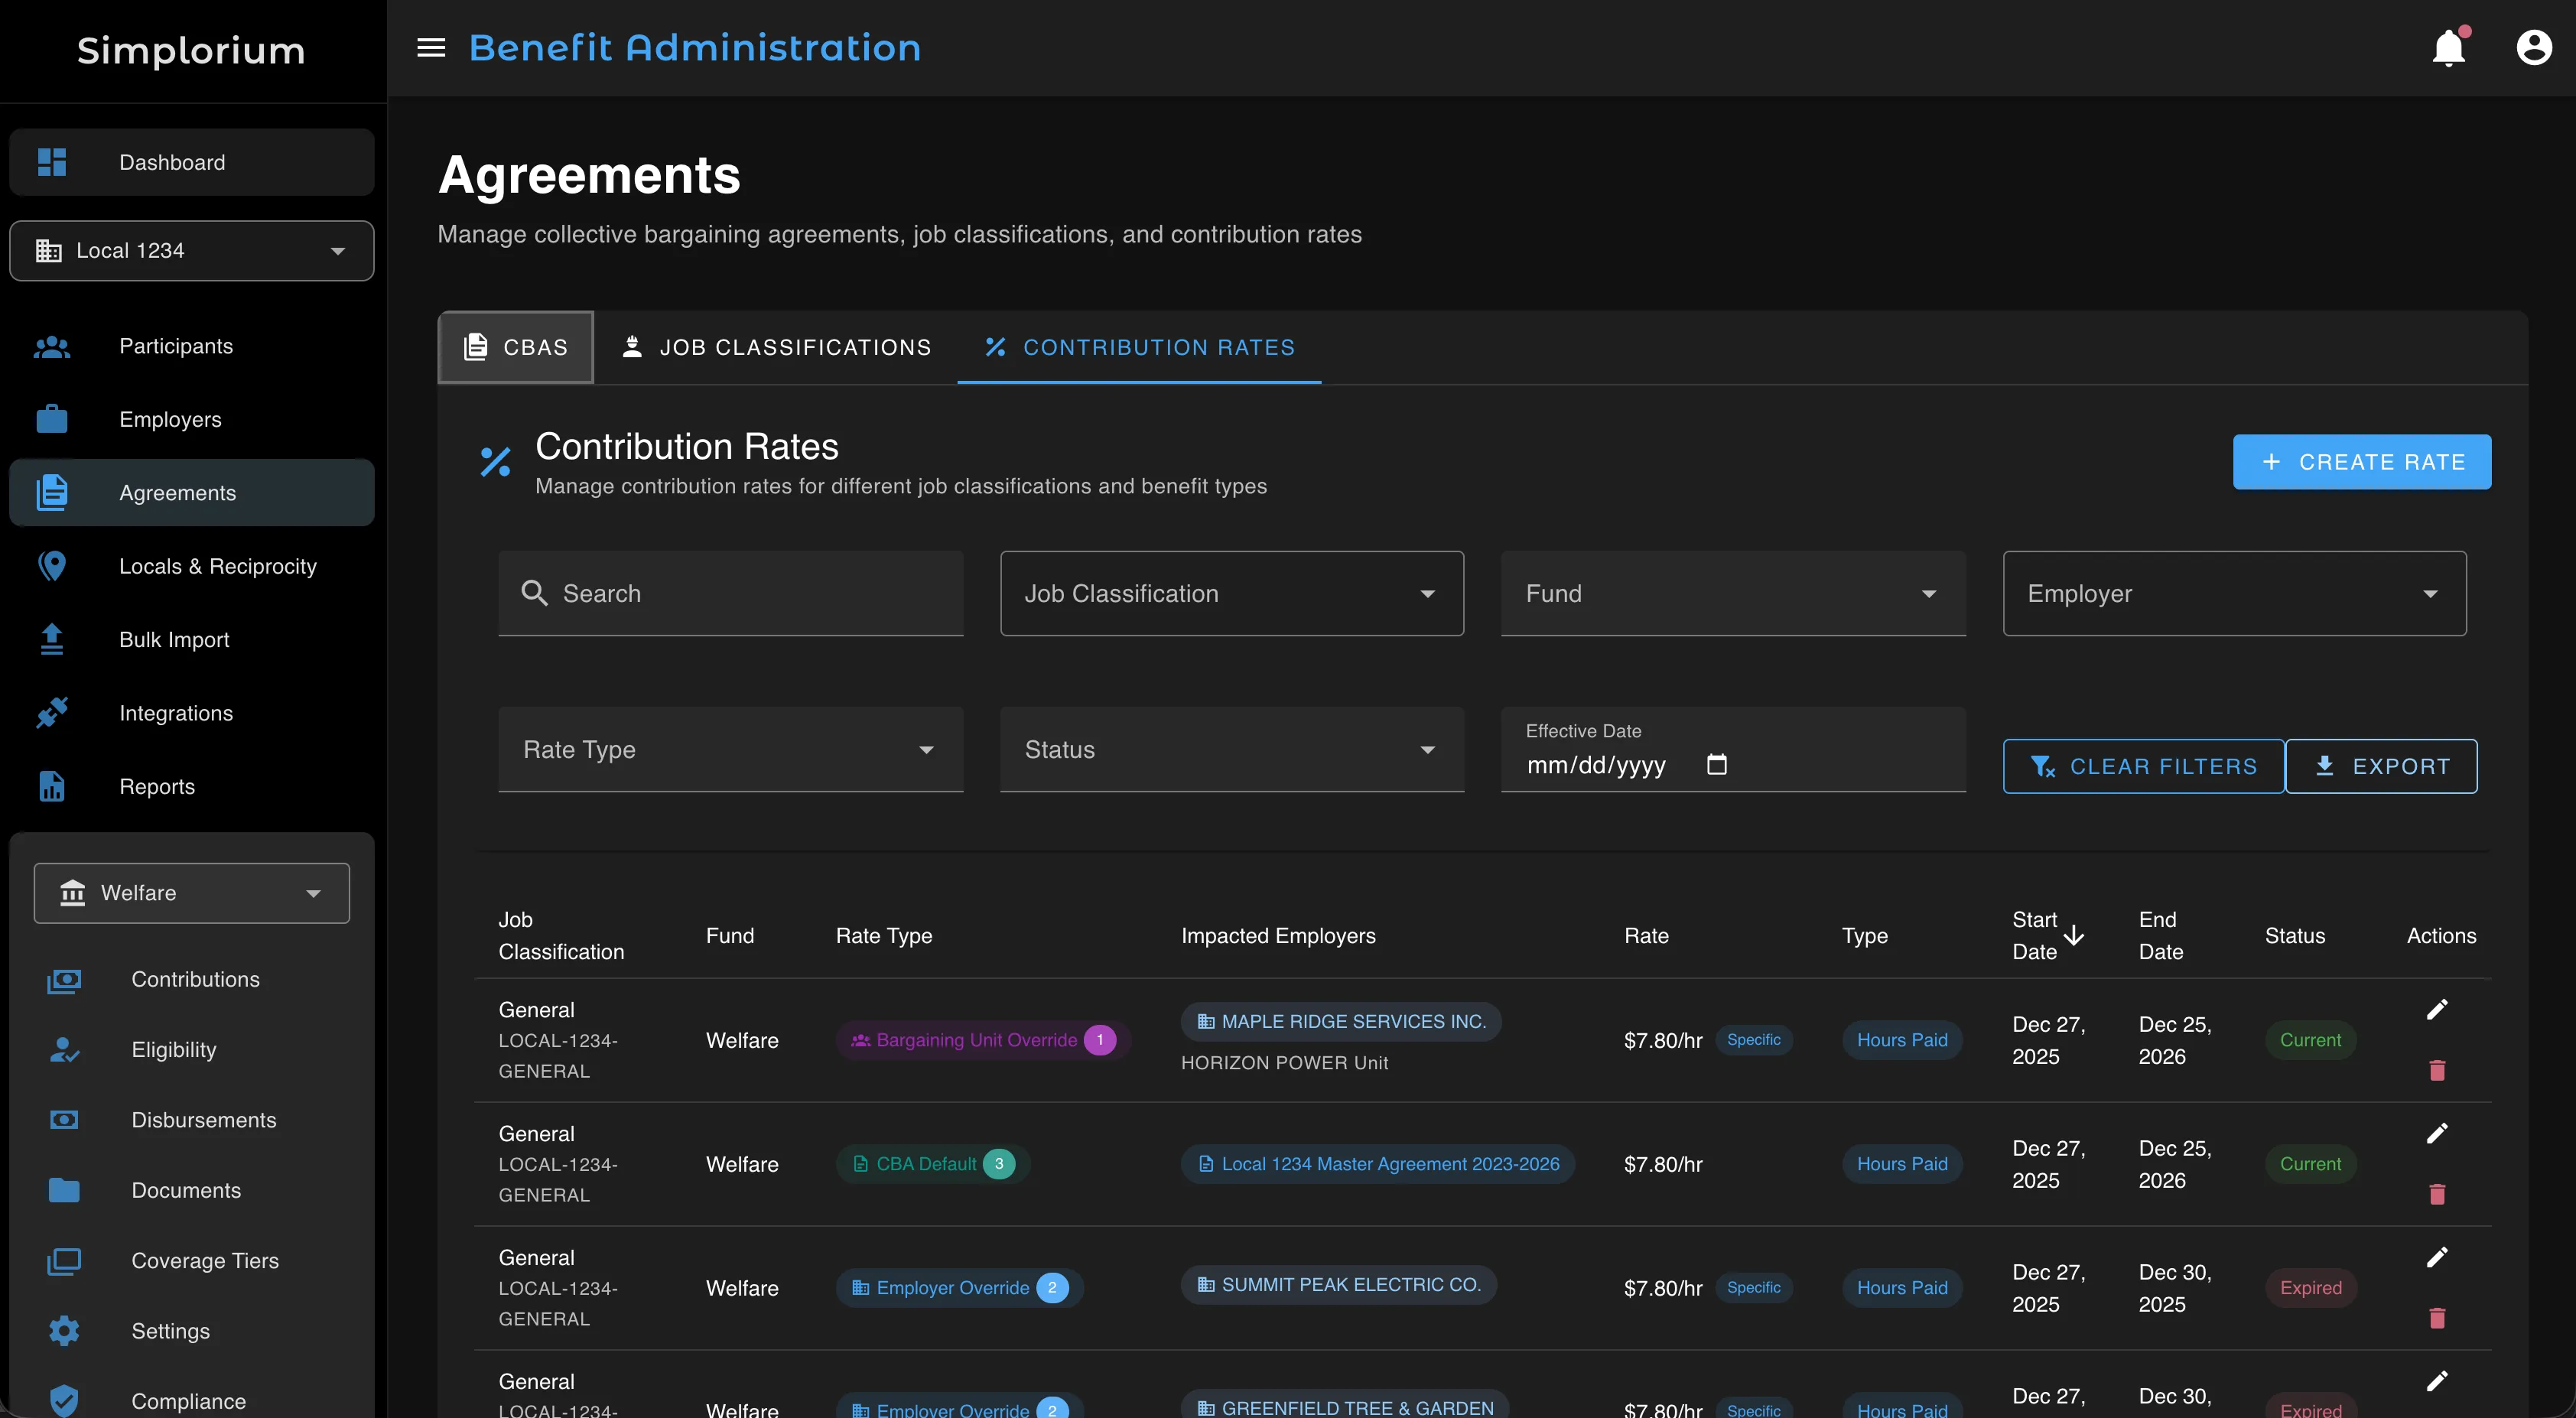Open Coverage Tiers in the sidebar
The image size is (2576, 1418).
205,1261
